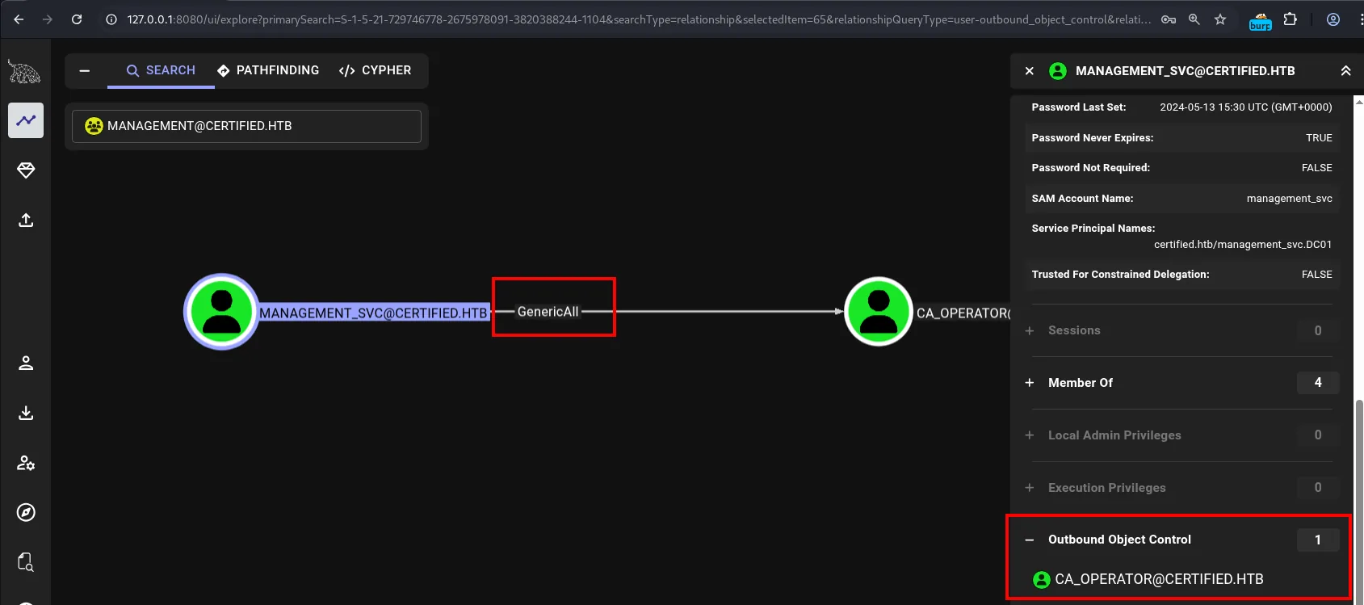This screenshot has height=605, width=1364.
Task: Open the user profile icon in sidebar
Action: [x=26, y=363]
